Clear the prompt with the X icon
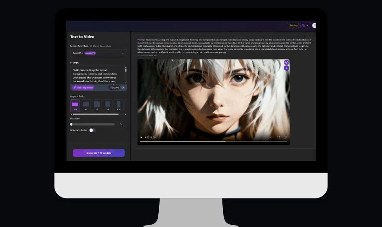The width and height of the screenshot is (382, 227). (123, 88)
